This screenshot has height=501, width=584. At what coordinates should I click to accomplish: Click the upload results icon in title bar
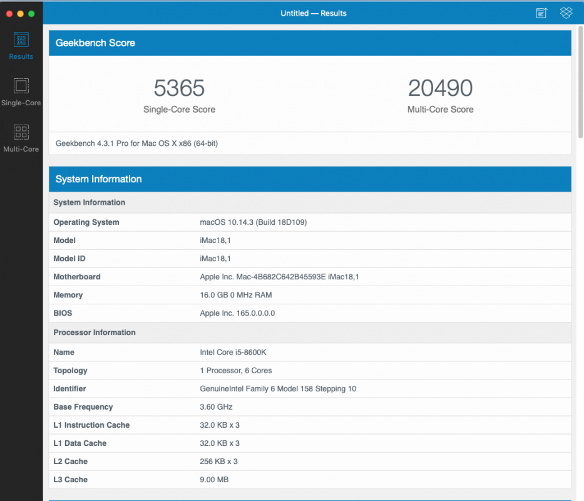coord(541,13)
